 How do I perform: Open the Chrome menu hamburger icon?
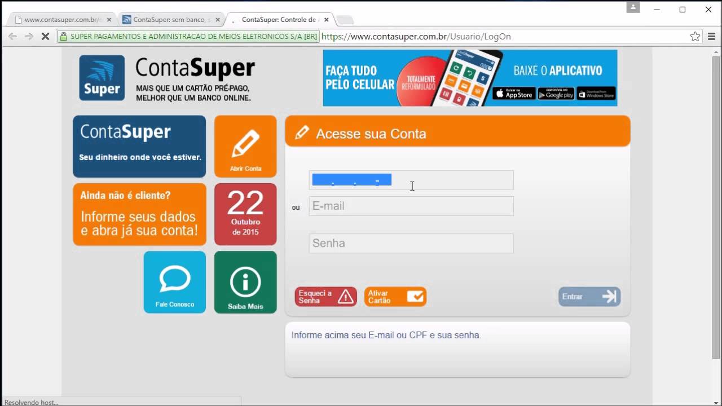711,36
